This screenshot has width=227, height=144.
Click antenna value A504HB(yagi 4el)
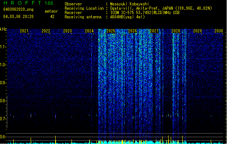(x=127, y=17)
